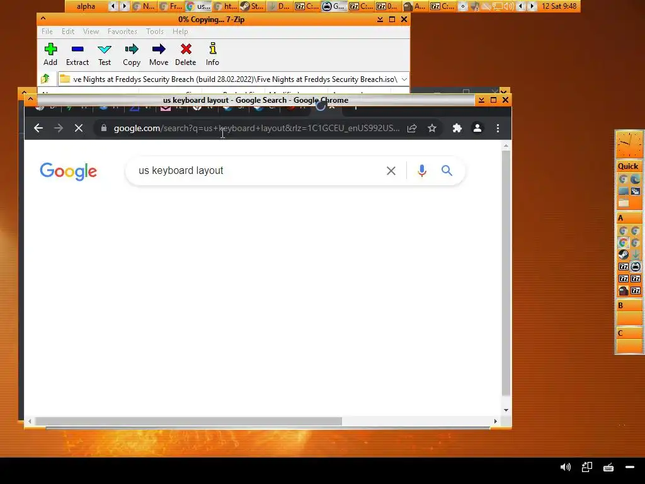Open the Favorites menu in 7-Zip
Screen dimensions: 645x484
click(x=122, y=32)
